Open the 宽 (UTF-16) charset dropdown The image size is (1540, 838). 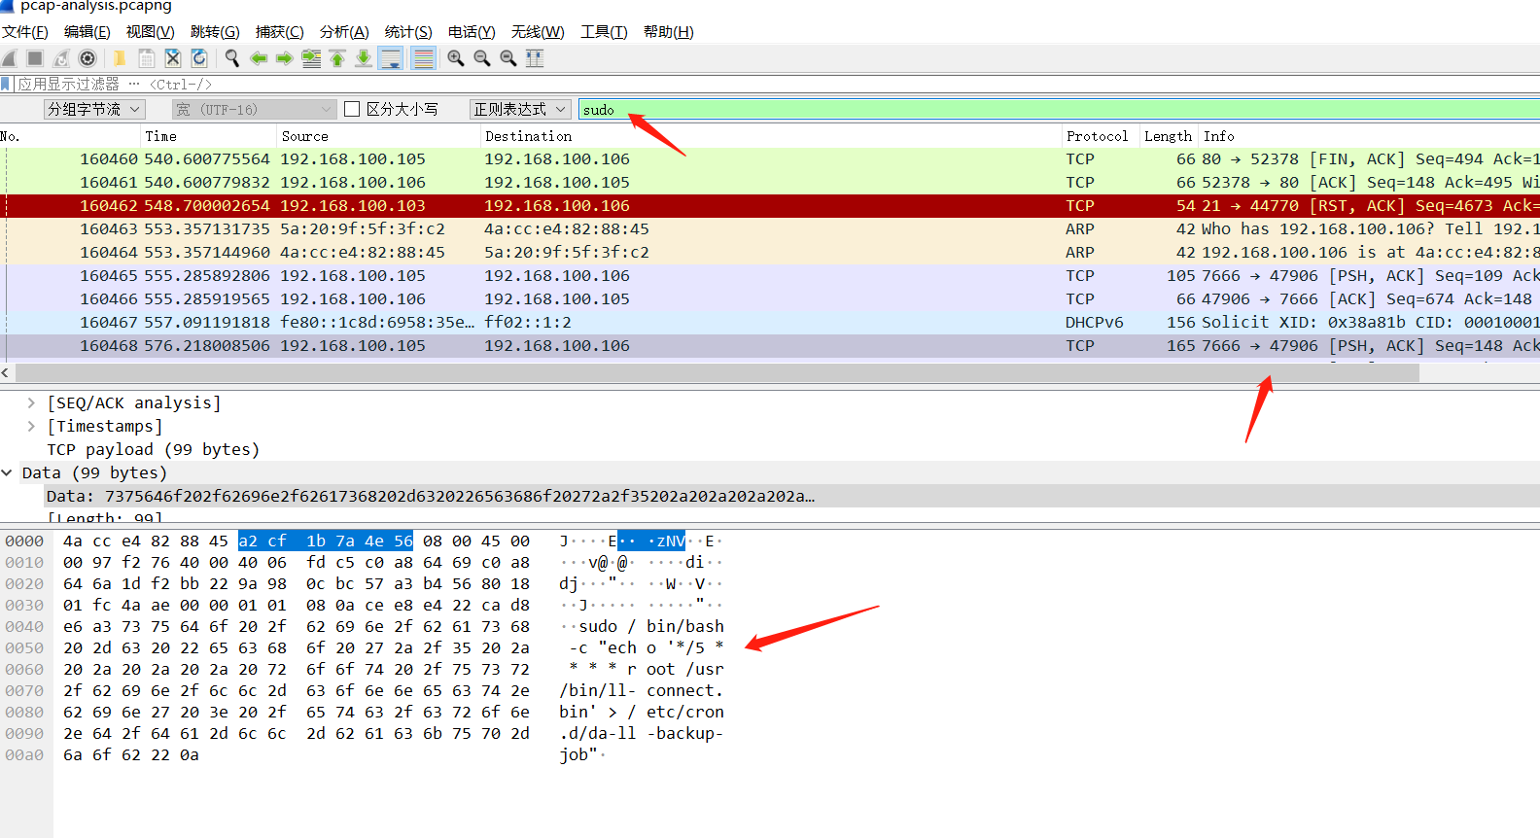point(254,110)
